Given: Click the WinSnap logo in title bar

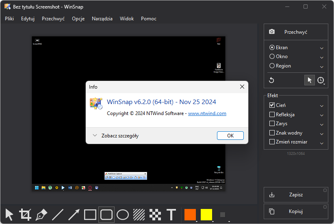Looking at the screenshot, I should click(7, 7).
